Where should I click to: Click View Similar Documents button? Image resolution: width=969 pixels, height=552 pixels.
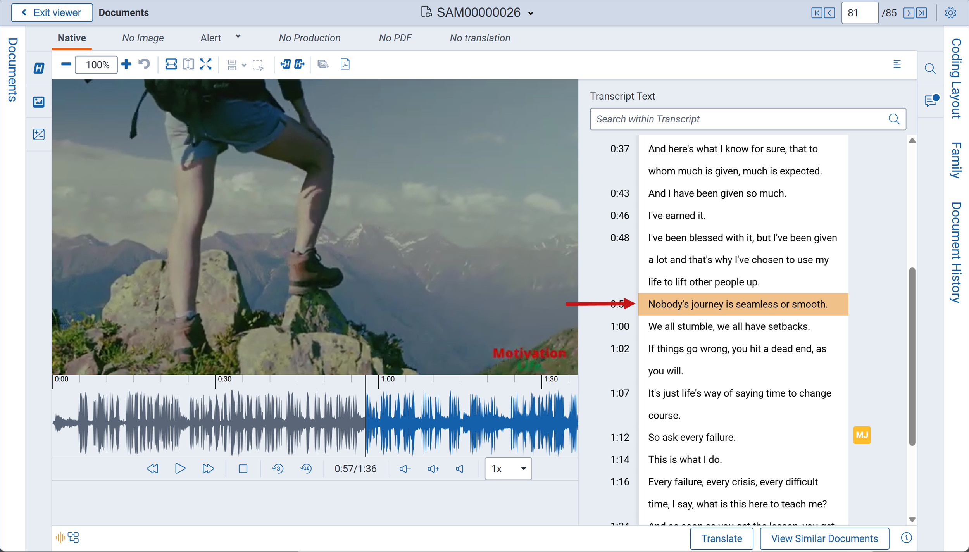[x=824, y=538]
